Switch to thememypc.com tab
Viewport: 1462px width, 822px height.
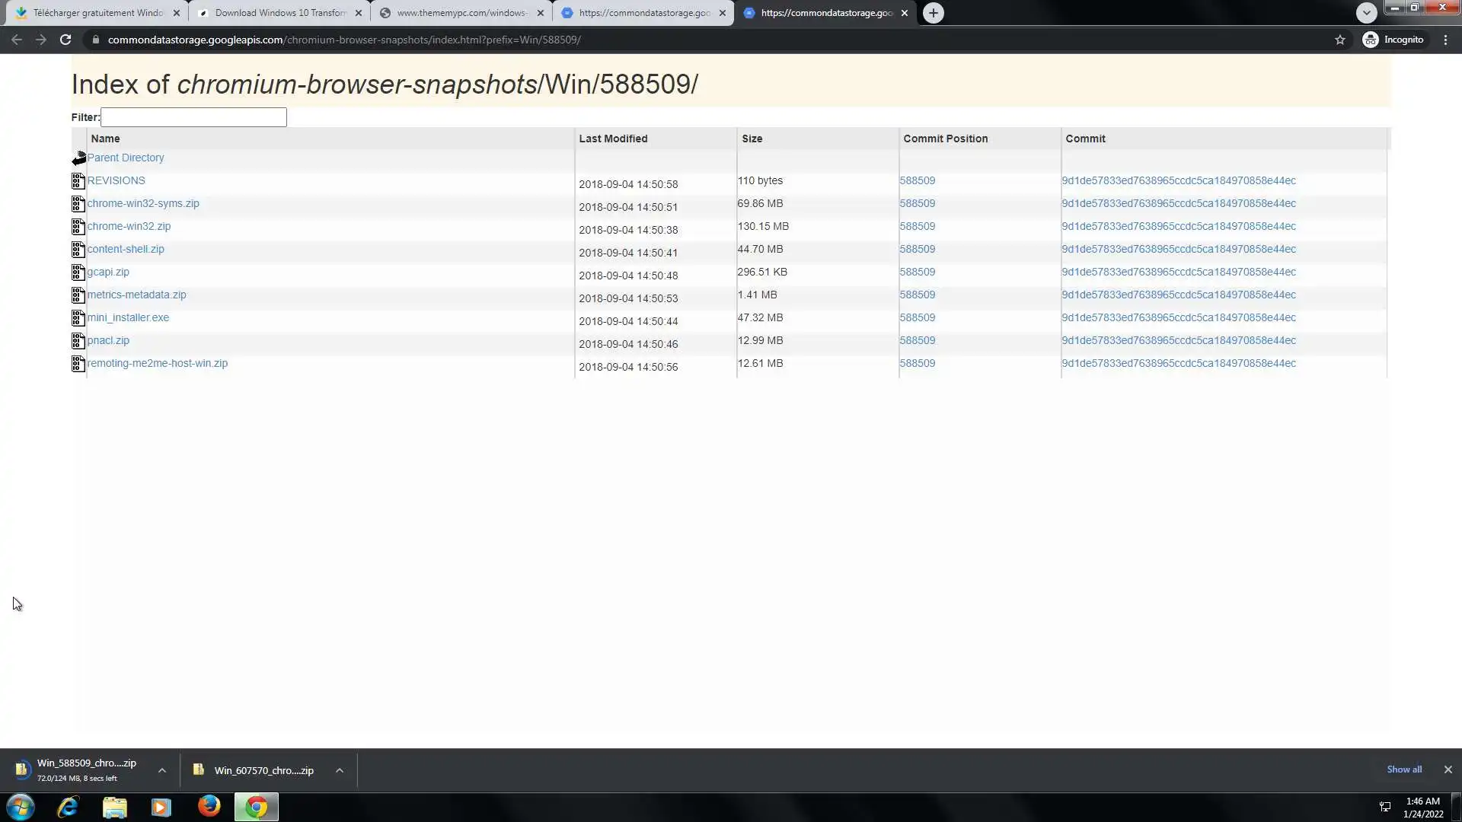(x=461, y=13)
